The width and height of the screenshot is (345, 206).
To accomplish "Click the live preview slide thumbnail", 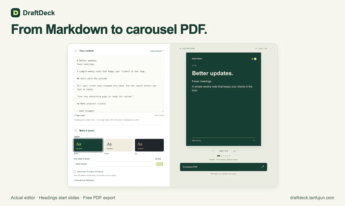I will pyautogui.click(x=224, y=99).
